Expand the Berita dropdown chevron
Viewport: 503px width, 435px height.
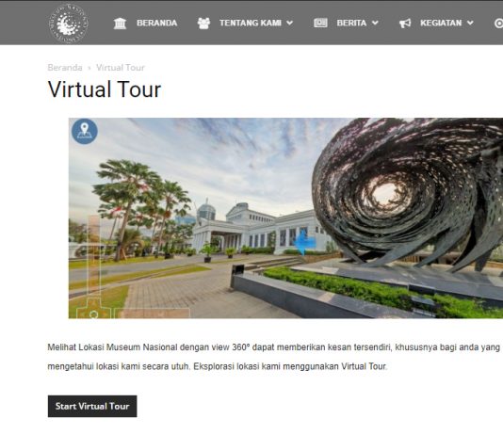coord(375,24)
